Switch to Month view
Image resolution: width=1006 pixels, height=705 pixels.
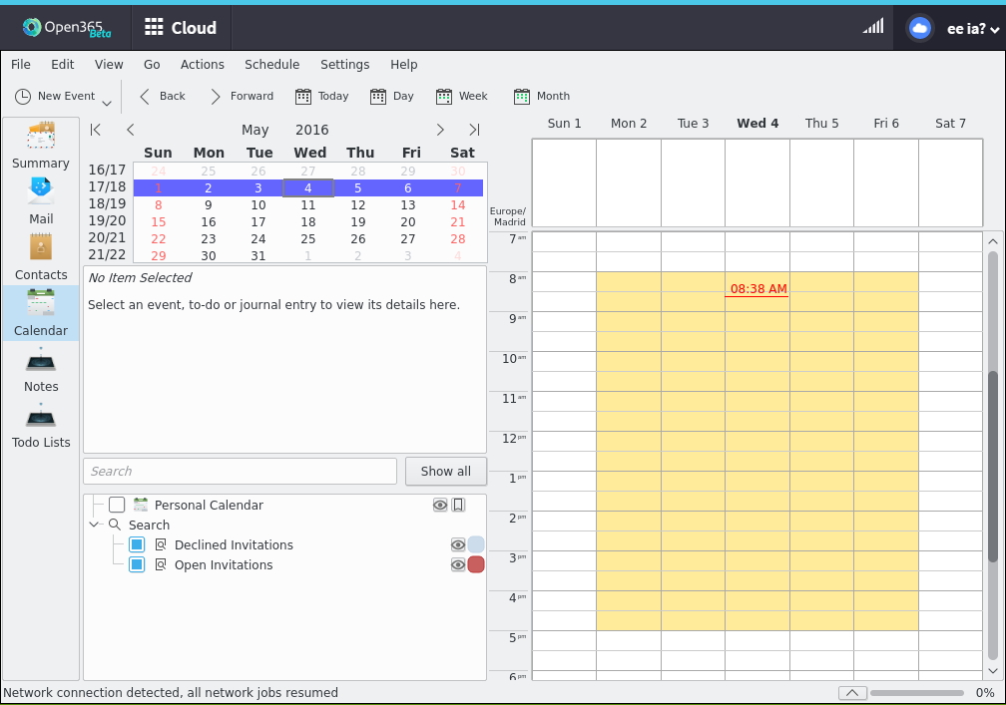(542, 96)
